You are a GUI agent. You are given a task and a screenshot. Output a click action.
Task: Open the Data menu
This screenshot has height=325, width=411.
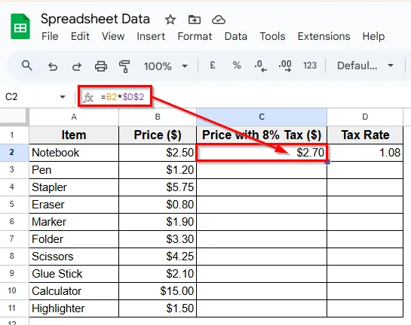click(x=235, y=36)
